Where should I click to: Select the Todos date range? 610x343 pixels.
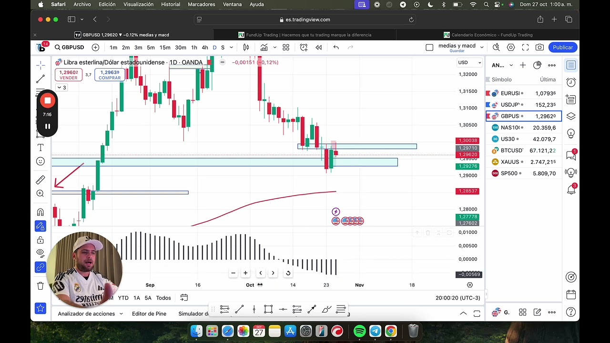(163, 298)
